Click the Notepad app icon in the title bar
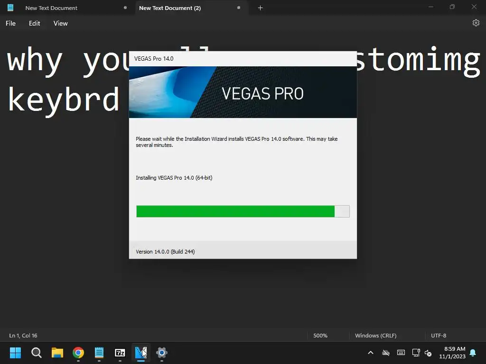Screen dimensions: 486x364 (10, 8)
